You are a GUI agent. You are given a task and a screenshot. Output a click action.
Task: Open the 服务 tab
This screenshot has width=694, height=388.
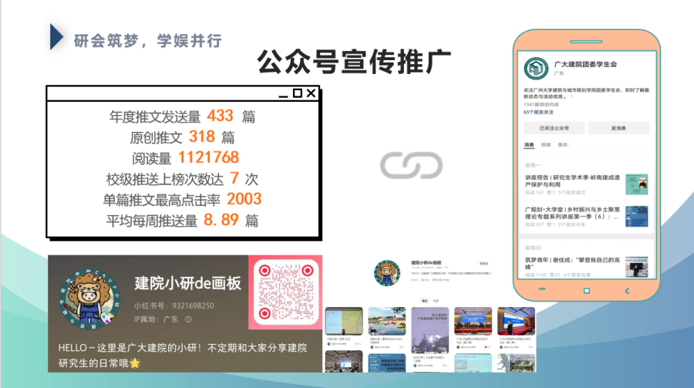(563, 144)
